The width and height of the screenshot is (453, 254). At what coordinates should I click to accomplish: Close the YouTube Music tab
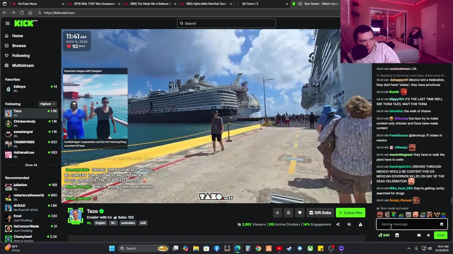[63, 4]
